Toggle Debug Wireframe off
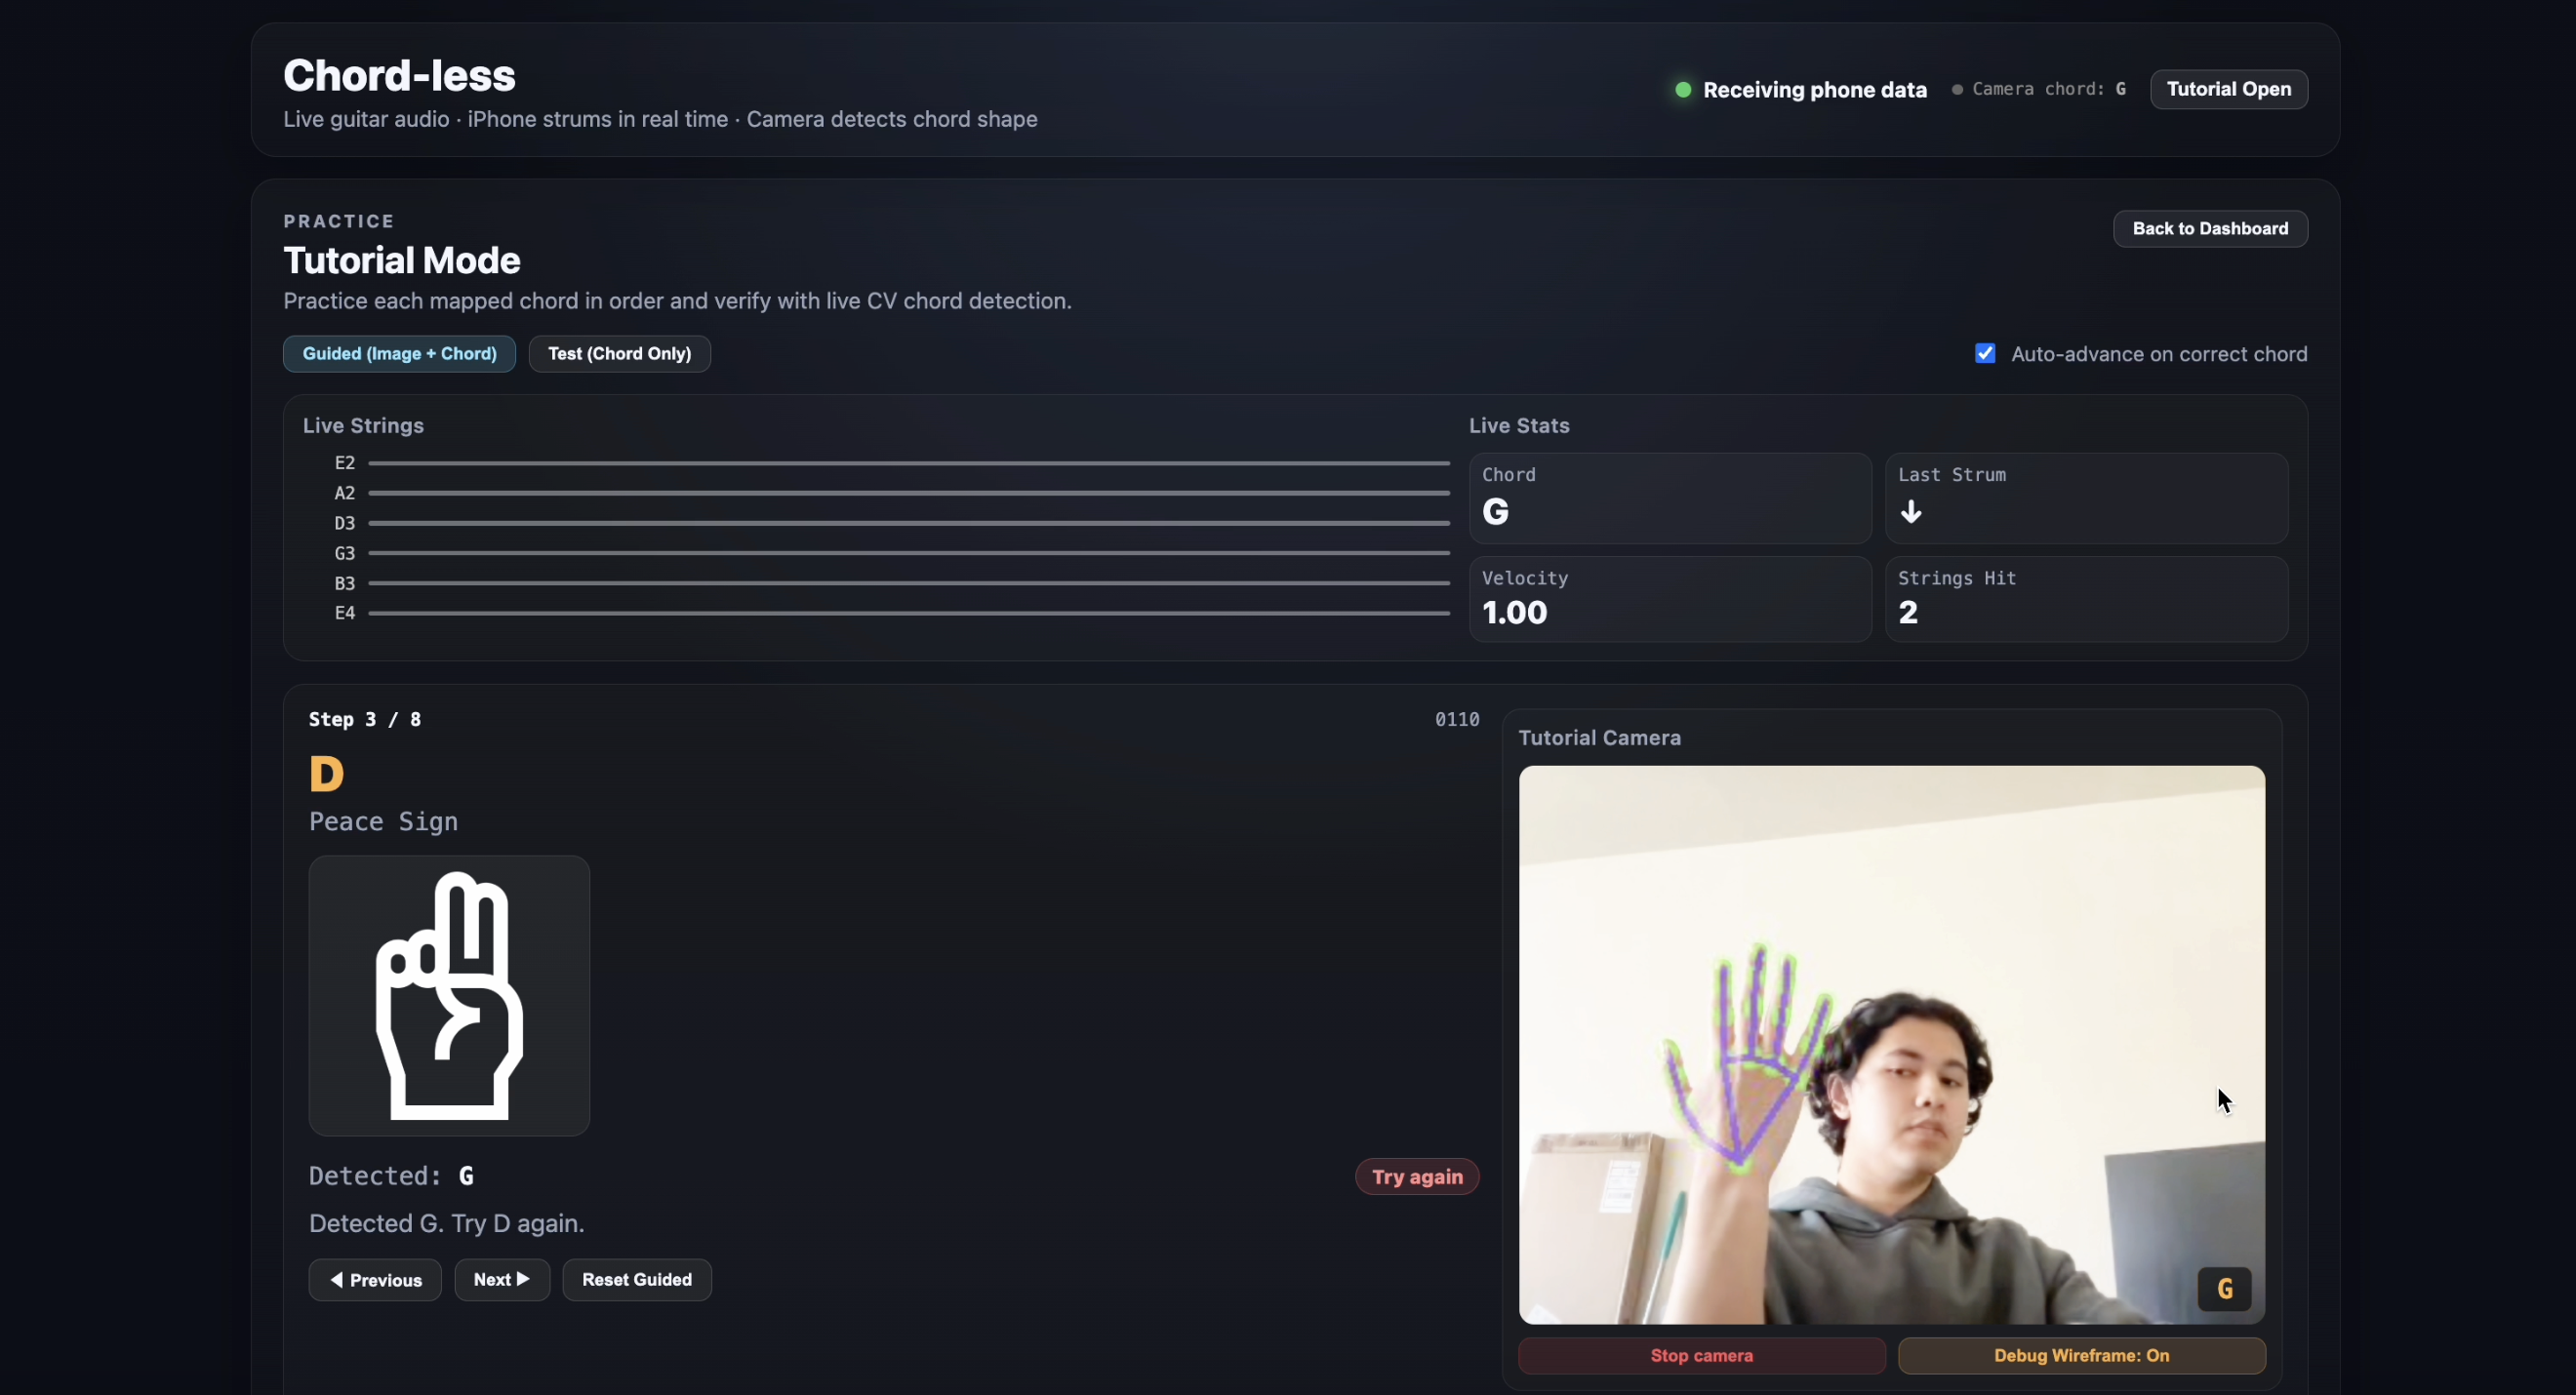 (2081, 1356)
